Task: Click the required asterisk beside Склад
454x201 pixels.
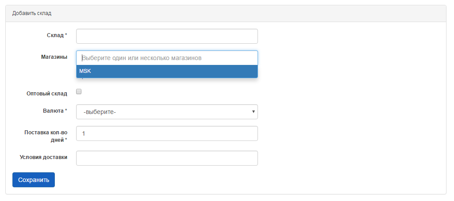Action: click(66, 35)
